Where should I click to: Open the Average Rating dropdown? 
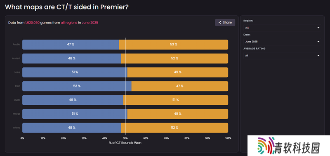click(x=282, y=56)
